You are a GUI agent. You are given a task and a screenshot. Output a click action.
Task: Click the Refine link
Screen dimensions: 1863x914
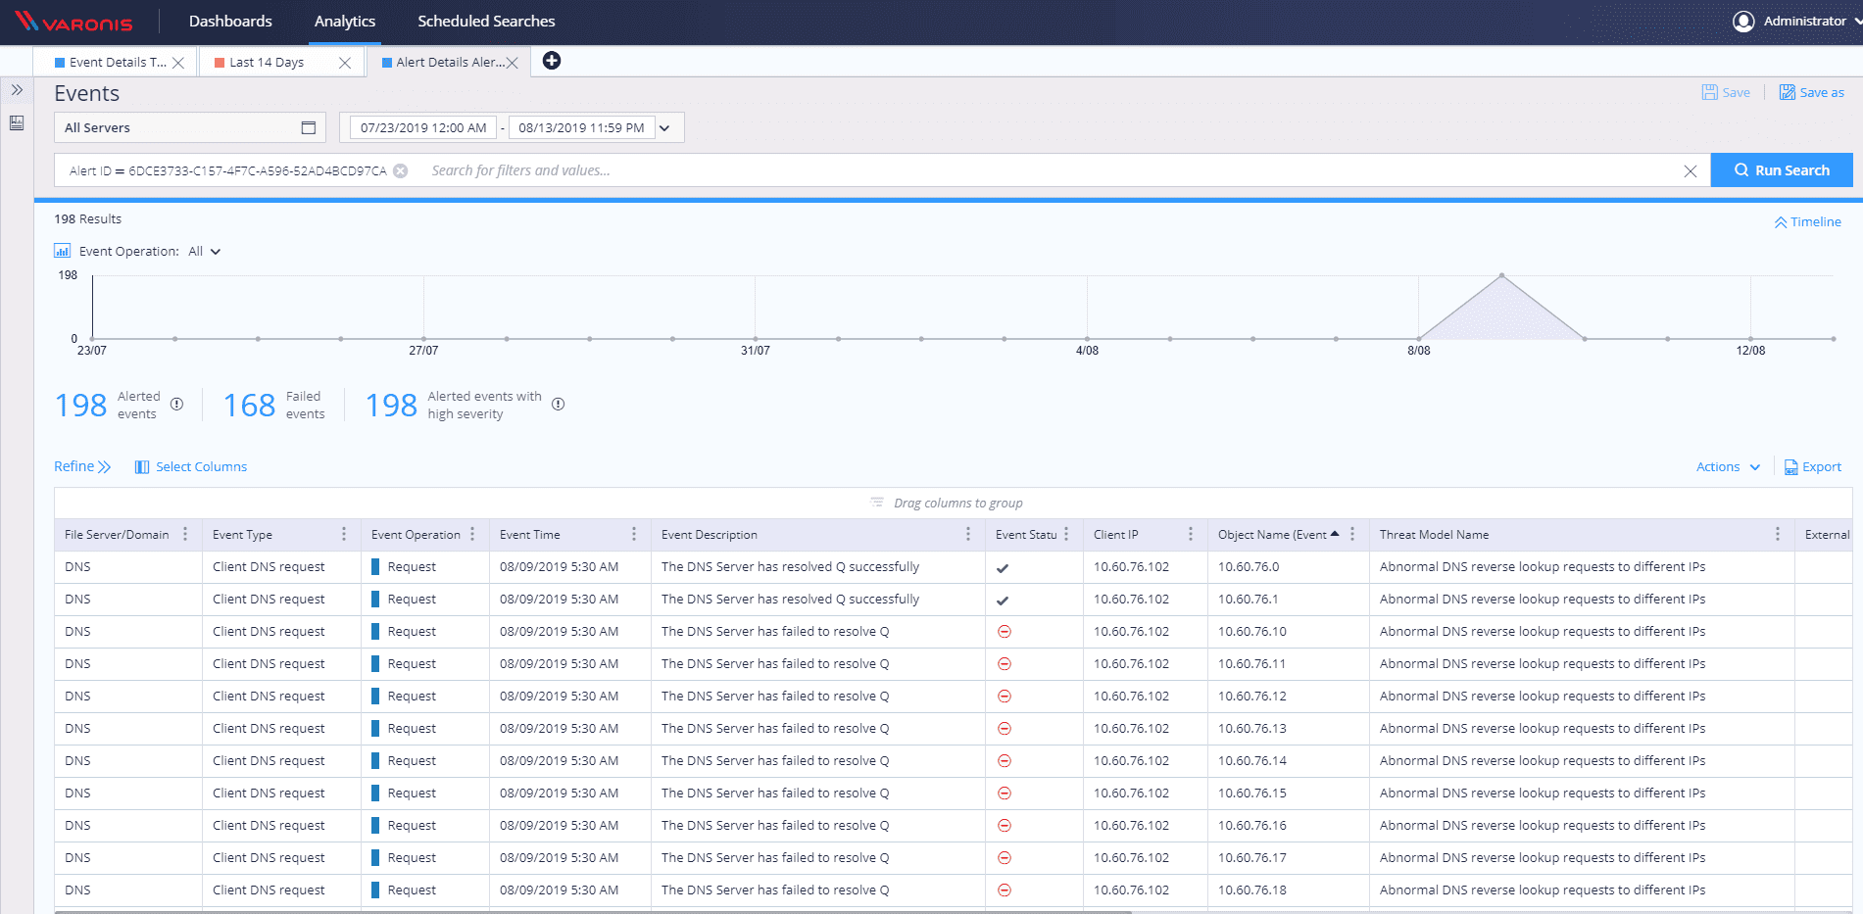coord(82,467)
